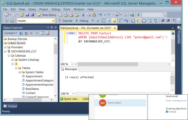Collapse the Catalogs folder node
This screenshot has width=188, height=120.
tap(9, 56)
